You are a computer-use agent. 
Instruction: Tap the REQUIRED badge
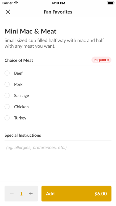coord(101,60)
